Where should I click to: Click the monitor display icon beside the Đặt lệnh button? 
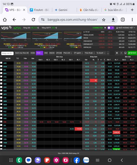point(125,53)
